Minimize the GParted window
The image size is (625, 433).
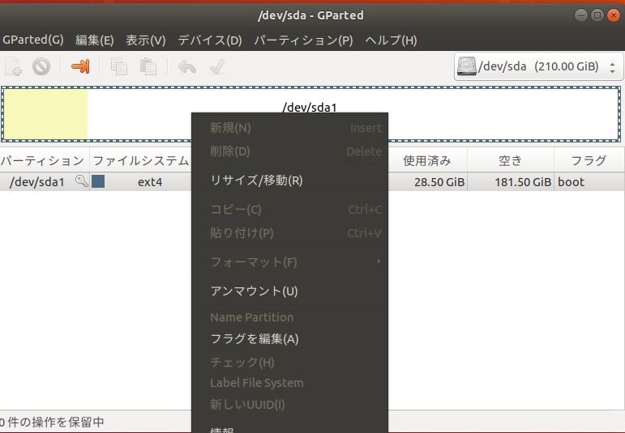(x=581, y=15)
